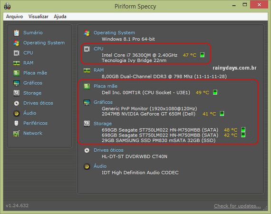Select Storage in the sidebar
This screenshot has width=271, height=214.
click(x=32, y=93)
